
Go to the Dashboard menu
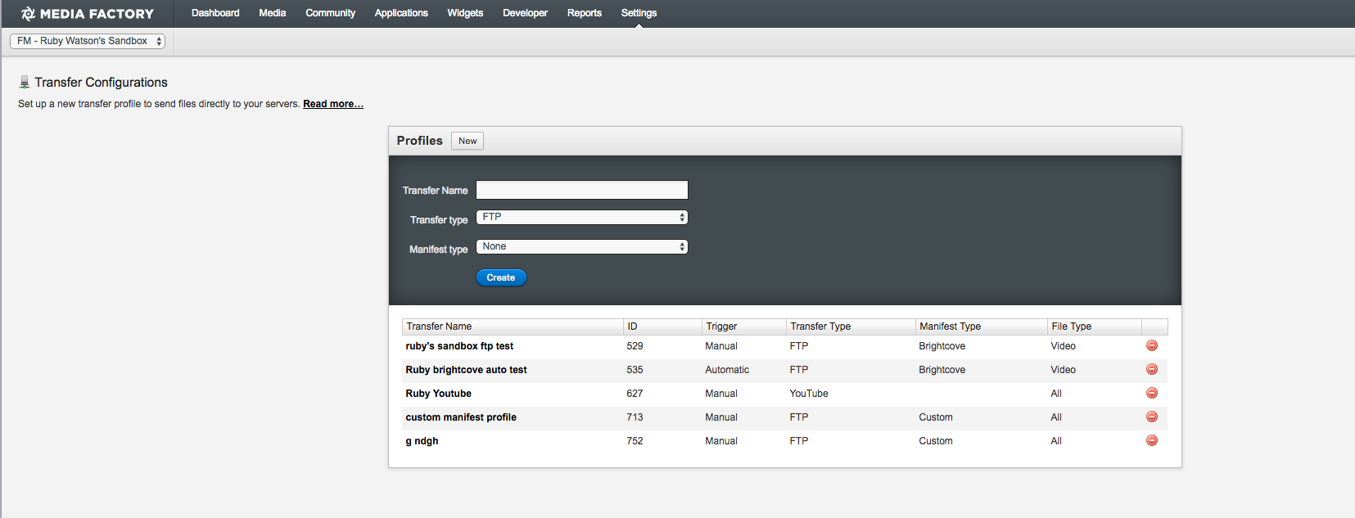pyautogui.click(x=215, y=13)
